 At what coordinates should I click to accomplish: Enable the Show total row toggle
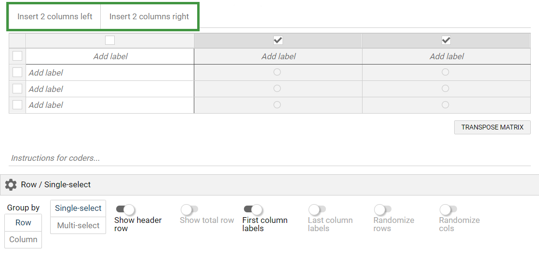(x=189, y=209)
